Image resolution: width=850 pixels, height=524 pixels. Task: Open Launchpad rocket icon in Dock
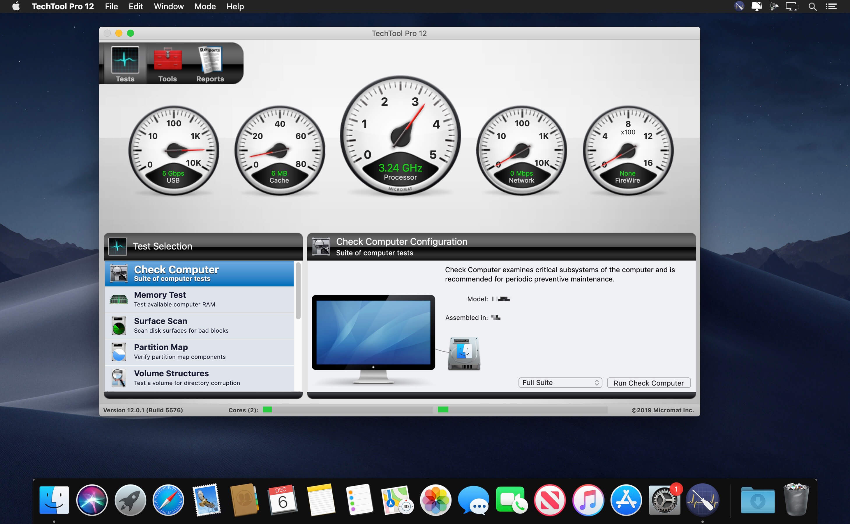click(x=130, y=500)
